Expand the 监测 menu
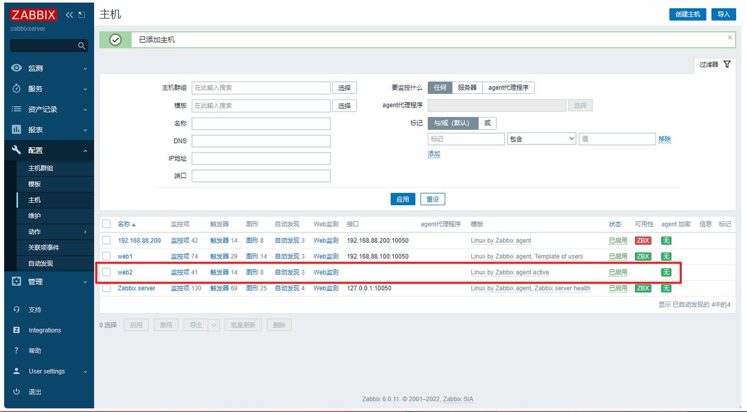Image resolution: width=747 pixels, height=412 pixels. [85, 69]
